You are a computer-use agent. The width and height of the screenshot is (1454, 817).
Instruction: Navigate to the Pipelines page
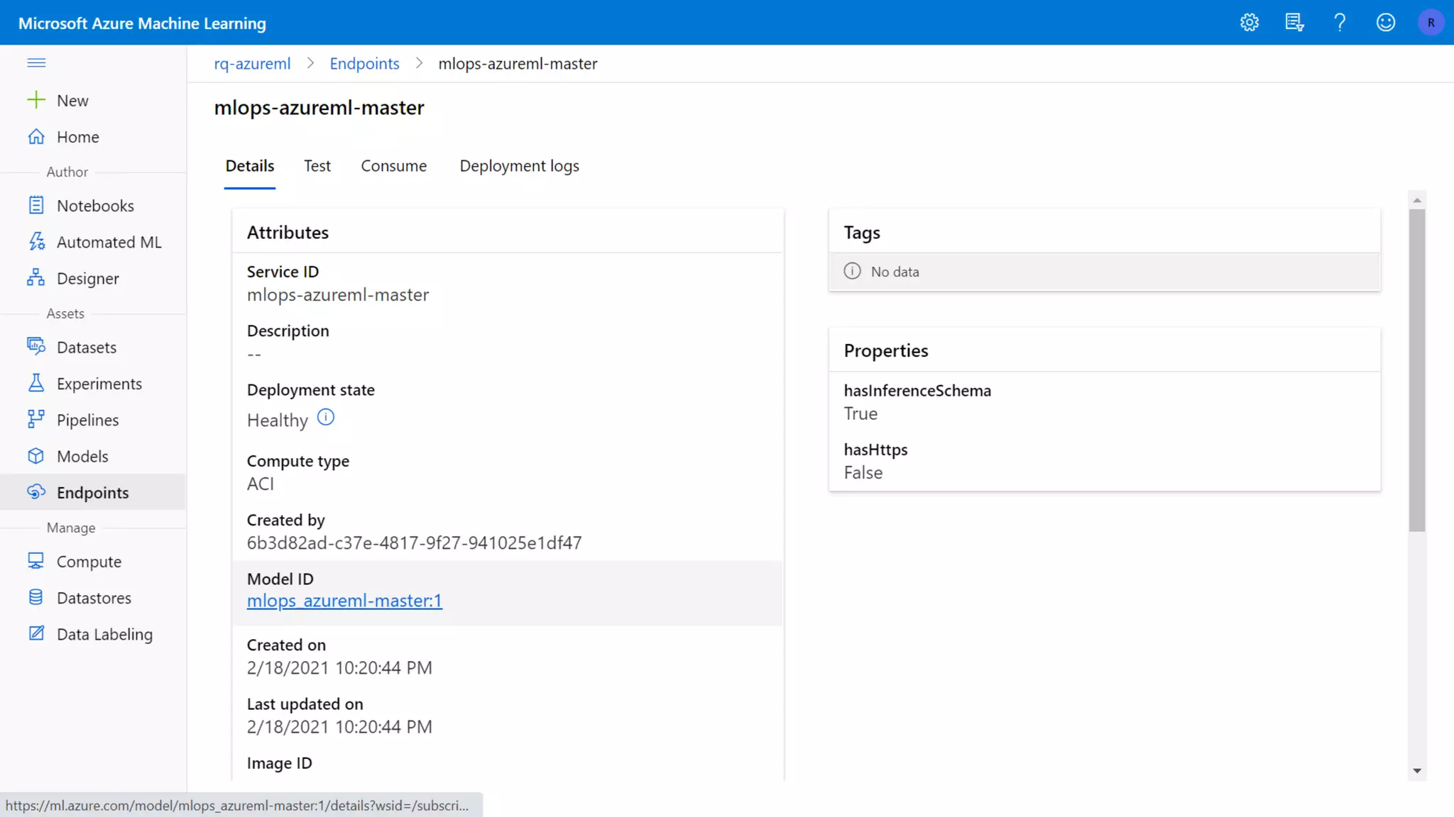pos(87,420)
